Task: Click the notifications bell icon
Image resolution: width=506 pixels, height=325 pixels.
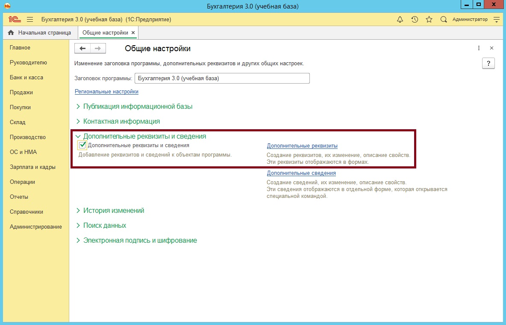Action: coord(400,20)
